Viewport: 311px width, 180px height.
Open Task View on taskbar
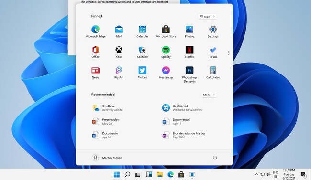tap(138, 175)
